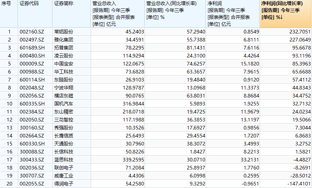The height and width of the screenshot is (188, 312).
Task: Select stock name 得润电子
Action: (64, 184)
